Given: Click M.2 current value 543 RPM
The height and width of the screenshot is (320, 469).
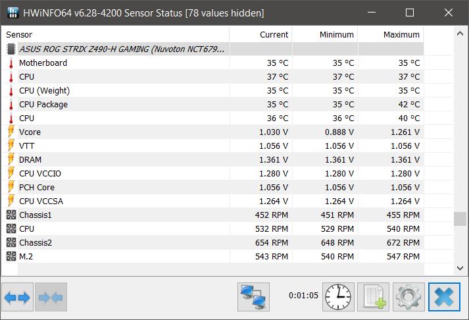Looking at the screenshot, I should pyautogui.click(x=272, y=257).
